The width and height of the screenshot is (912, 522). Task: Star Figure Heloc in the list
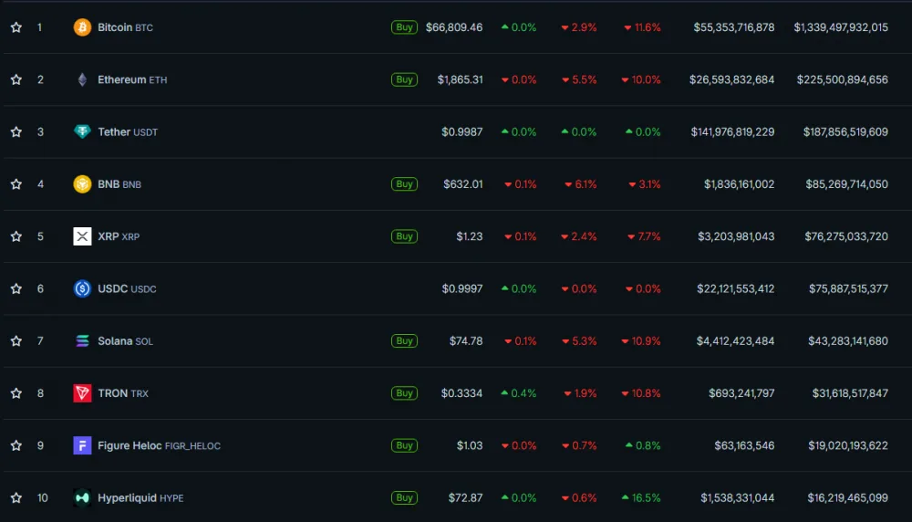(16, 445)
